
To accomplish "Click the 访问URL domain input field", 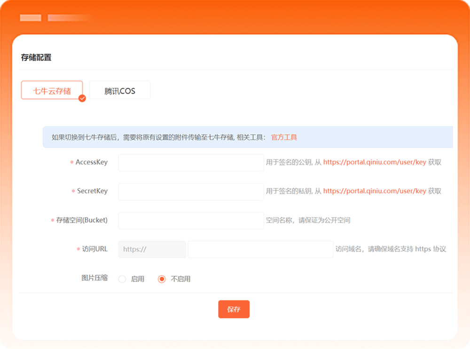I will click(x=260, y=249).
